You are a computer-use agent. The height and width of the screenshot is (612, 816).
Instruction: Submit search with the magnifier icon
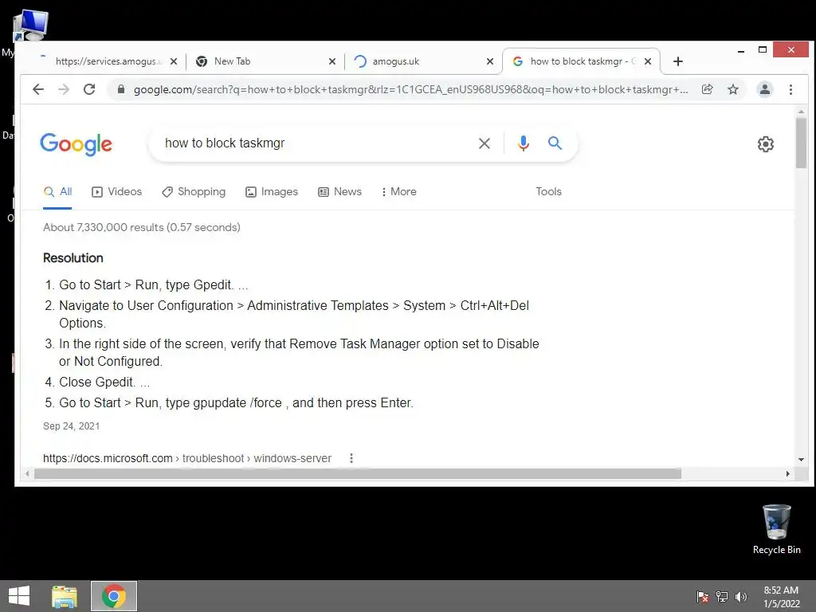tap(555, 143)
